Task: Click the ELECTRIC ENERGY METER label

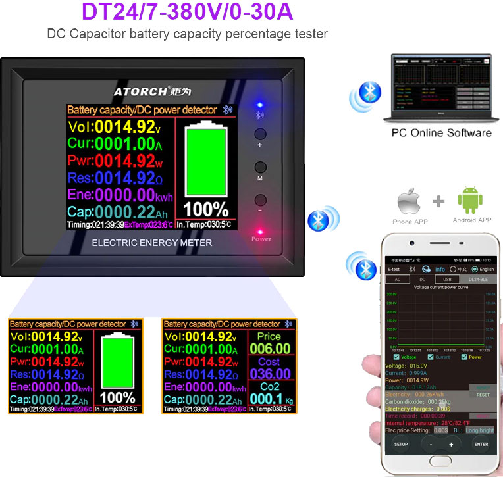Action: click(x=152, y=243)
